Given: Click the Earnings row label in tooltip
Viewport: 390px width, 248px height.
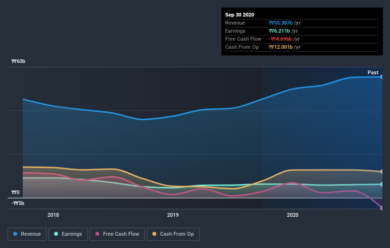Looking at the screenshot, I should click(x=235, y=31).
